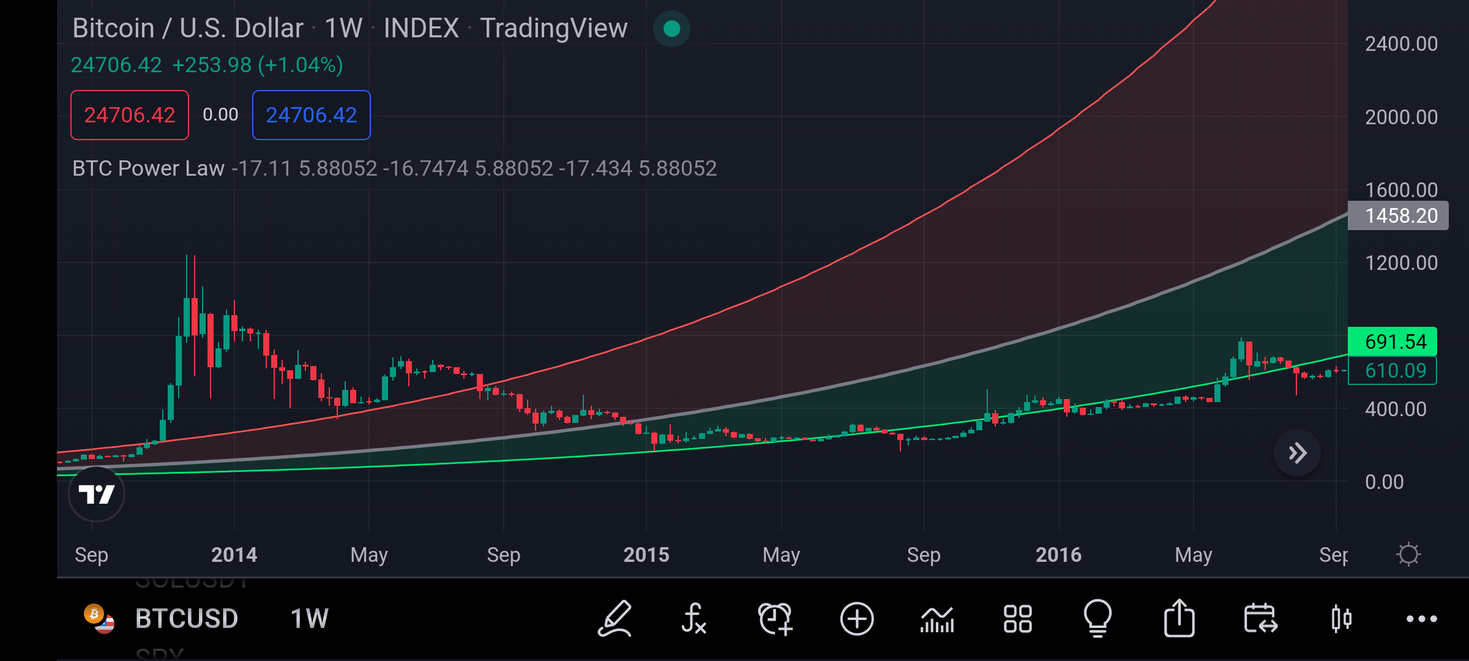1469x661 pixels.
Task: Add a price alert with alarm icon
Action: click(x=775, y=619)
